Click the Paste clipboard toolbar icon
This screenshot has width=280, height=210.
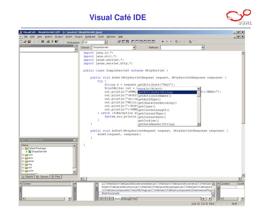[43, 42]
